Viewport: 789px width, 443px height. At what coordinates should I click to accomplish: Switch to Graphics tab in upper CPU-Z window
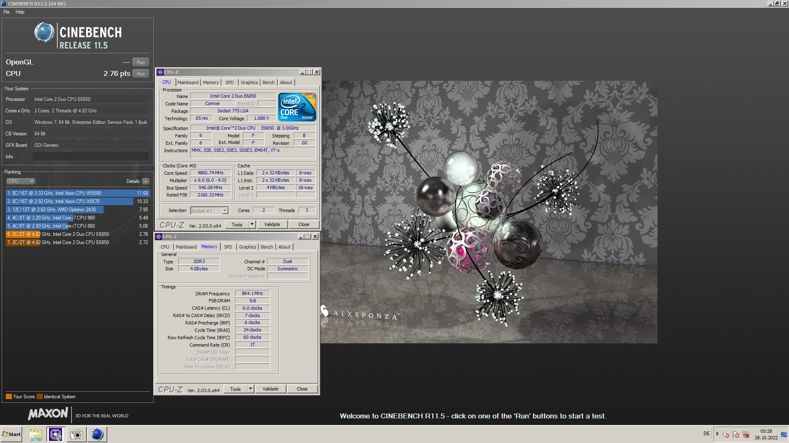click(249, 82)
